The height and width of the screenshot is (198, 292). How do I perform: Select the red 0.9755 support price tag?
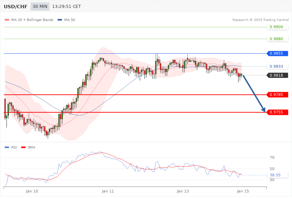(278, 112)
